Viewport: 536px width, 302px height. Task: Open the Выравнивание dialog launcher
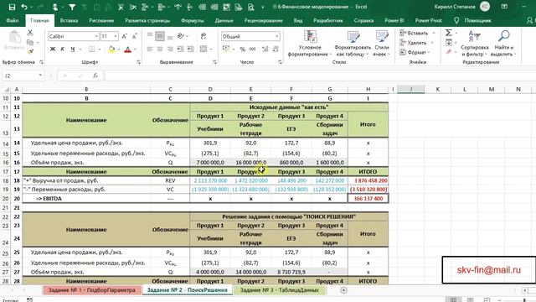point(214,62)
